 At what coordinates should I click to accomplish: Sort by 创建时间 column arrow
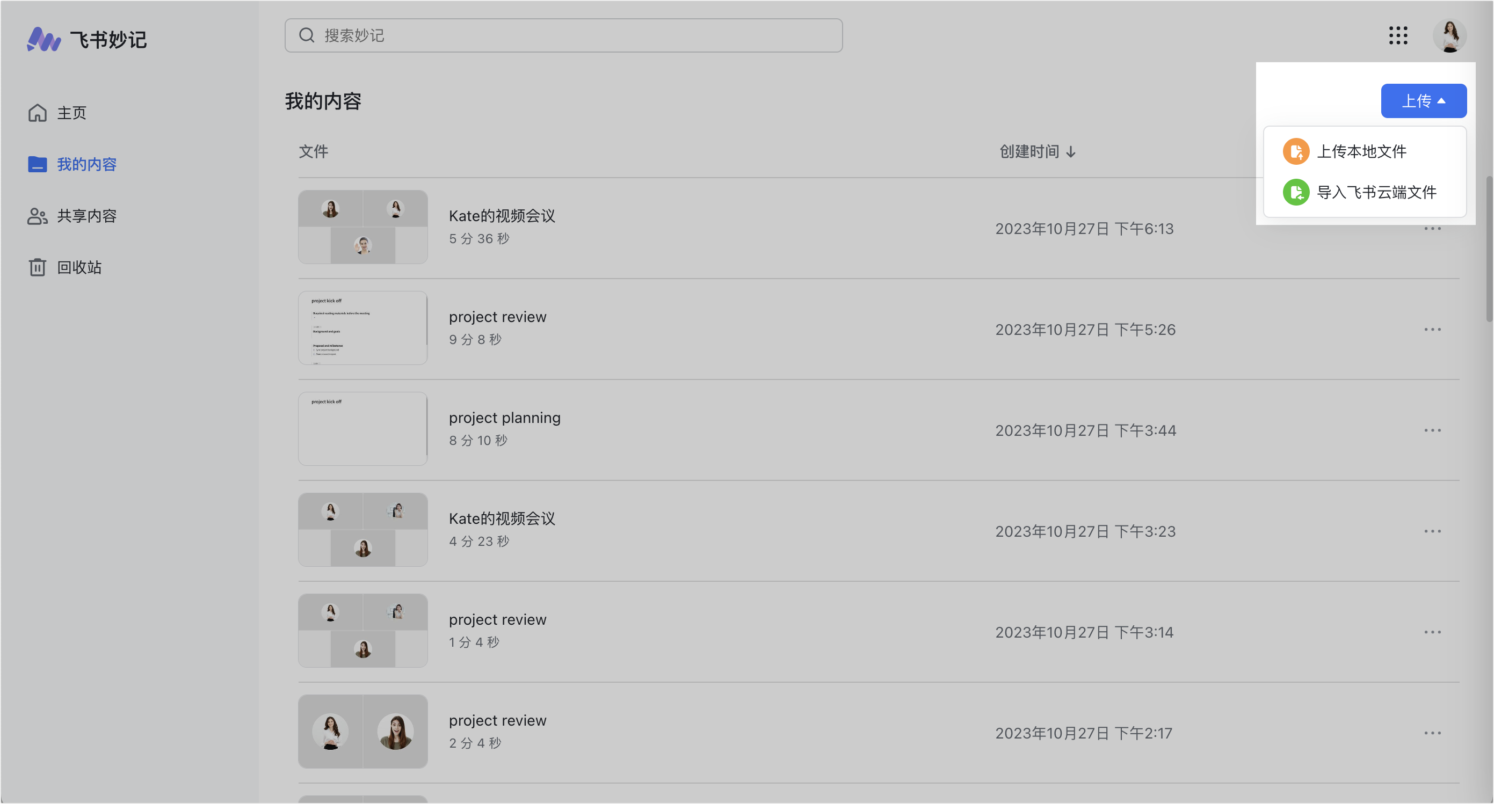click(x=1071, y=152)
